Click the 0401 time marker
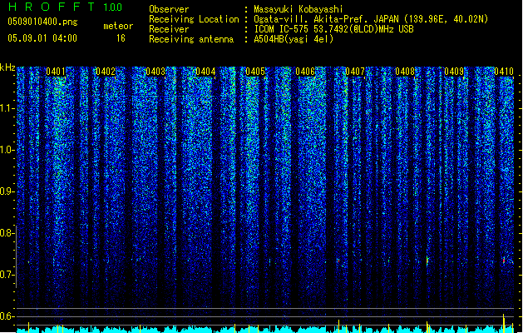Image resolution: width=523 pixels, height=333 pixels. [56, 72]
